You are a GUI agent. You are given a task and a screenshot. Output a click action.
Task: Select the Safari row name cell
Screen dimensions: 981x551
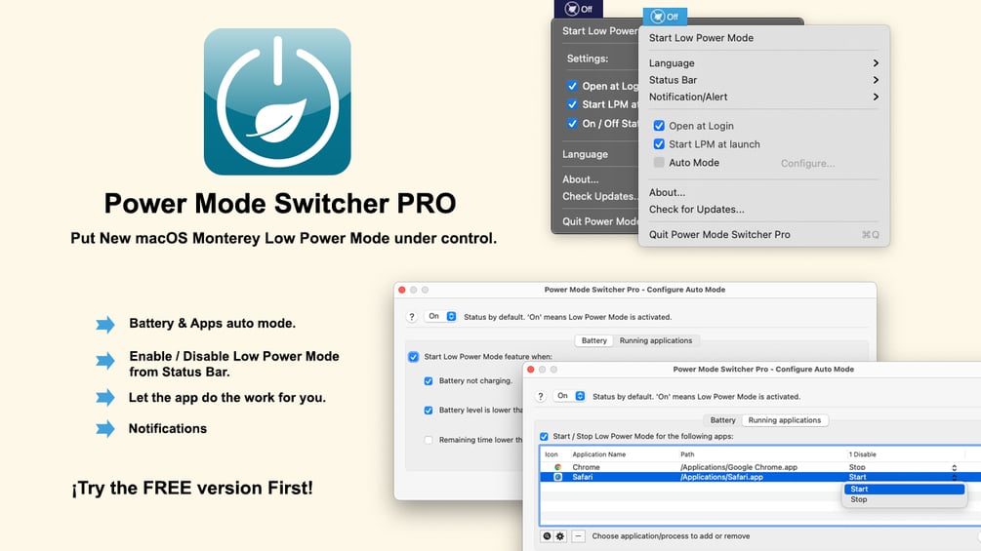(x=583, y=477)
